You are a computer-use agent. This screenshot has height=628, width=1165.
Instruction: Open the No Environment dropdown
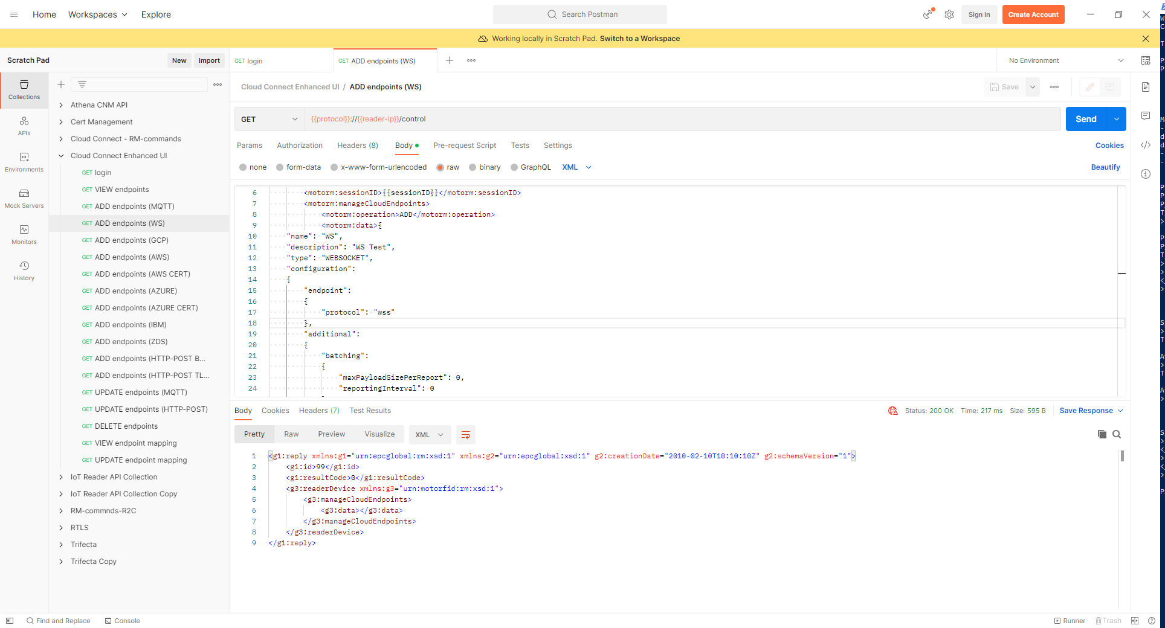click(1066, 60)
